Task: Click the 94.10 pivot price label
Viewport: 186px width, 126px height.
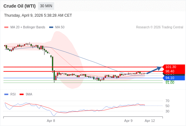Action: click(173, 78)
